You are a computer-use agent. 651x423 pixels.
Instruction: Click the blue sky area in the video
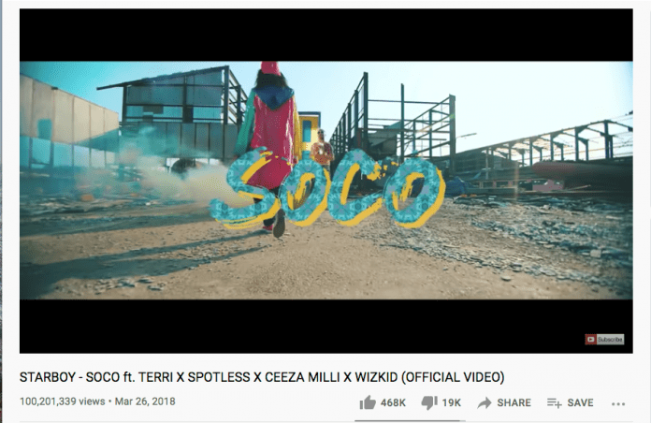coord(519,95)
